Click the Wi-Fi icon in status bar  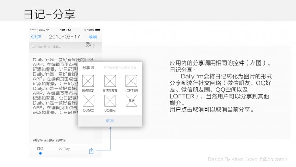(48, 30)
